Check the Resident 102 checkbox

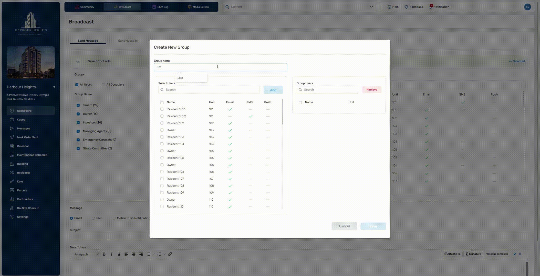(162, 123)
